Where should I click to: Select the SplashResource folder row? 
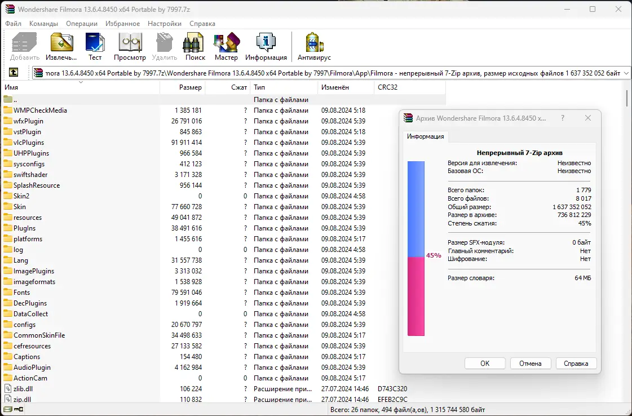[224, 185]
